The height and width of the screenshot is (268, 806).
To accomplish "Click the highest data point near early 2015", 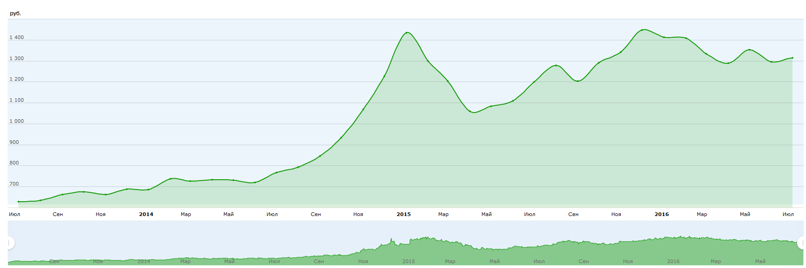I will tap(406, 33).
